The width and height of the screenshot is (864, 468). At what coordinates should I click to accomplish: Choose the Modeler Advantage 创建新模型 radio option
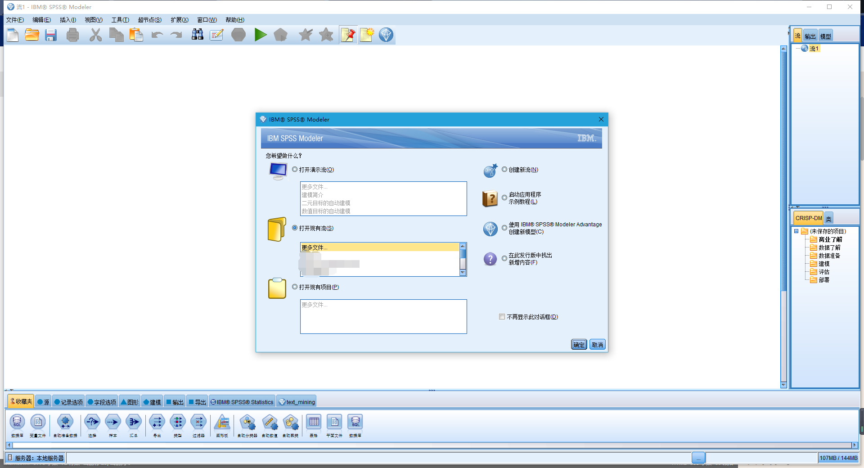(504, 228)
